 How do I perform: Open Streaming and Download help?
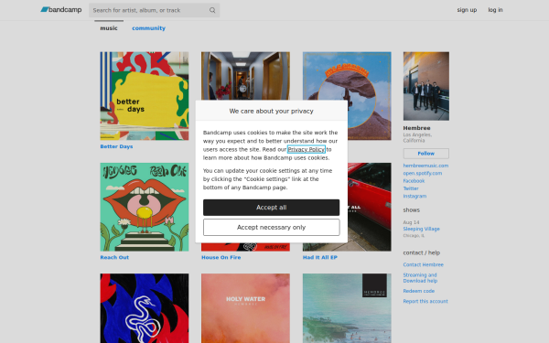pyautogui.click(x=420, y=278)
